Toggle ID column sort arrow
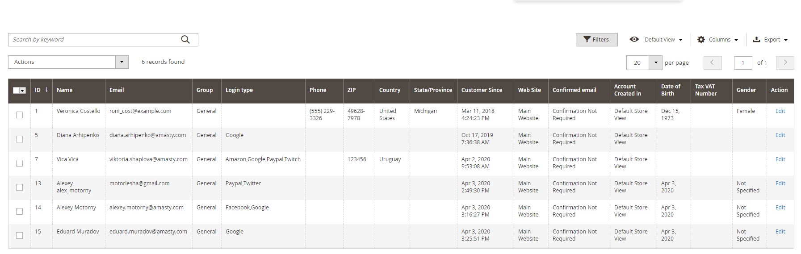Image resolution: width=801 pixels, height=254 pixels. point(46,90)
